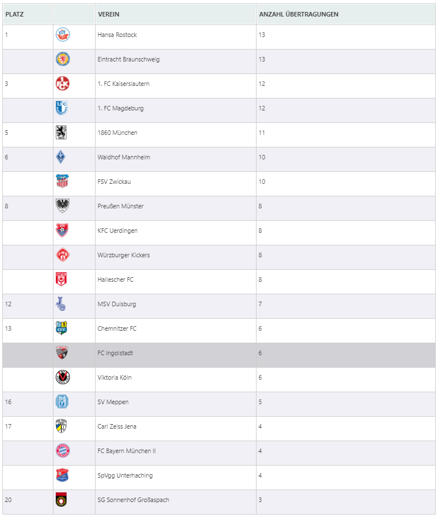Click the MSV Duisburg zebra logo

tap(60, 304)
